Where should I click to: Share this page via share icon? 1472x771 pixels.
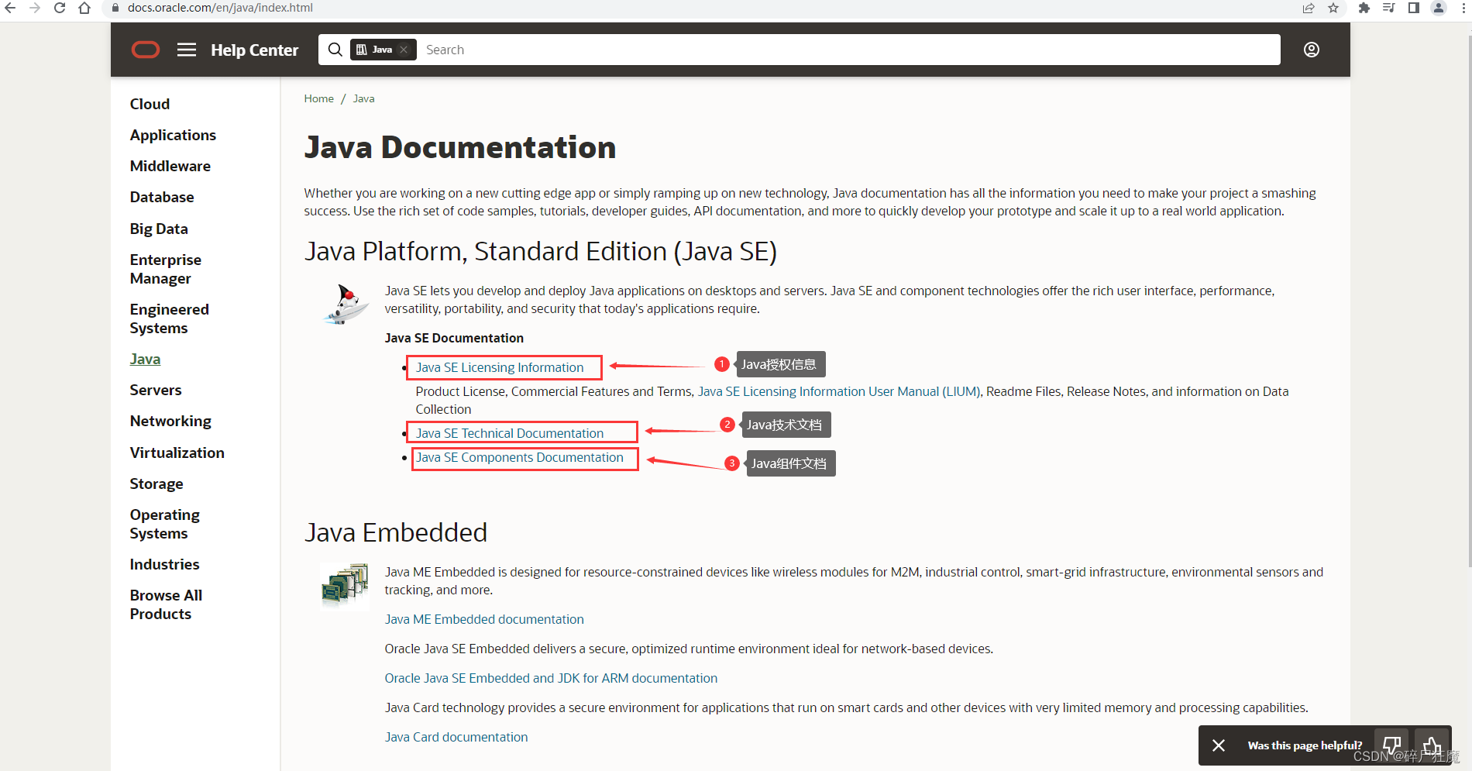click(x=1309, y=8)
